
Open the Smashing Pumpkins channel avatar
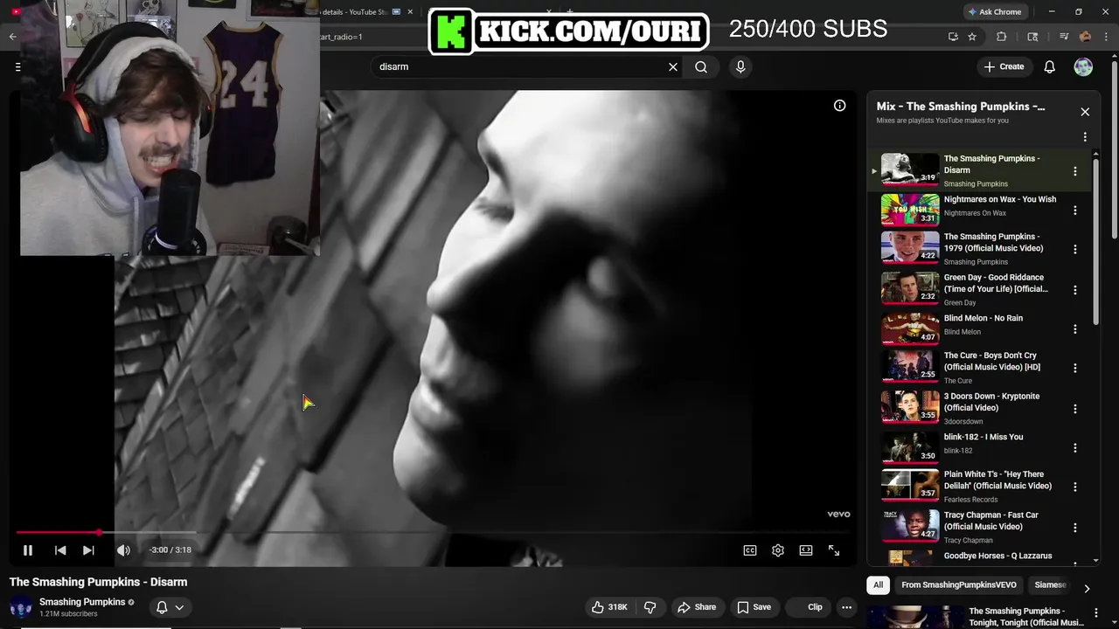(x=21, y=607)
